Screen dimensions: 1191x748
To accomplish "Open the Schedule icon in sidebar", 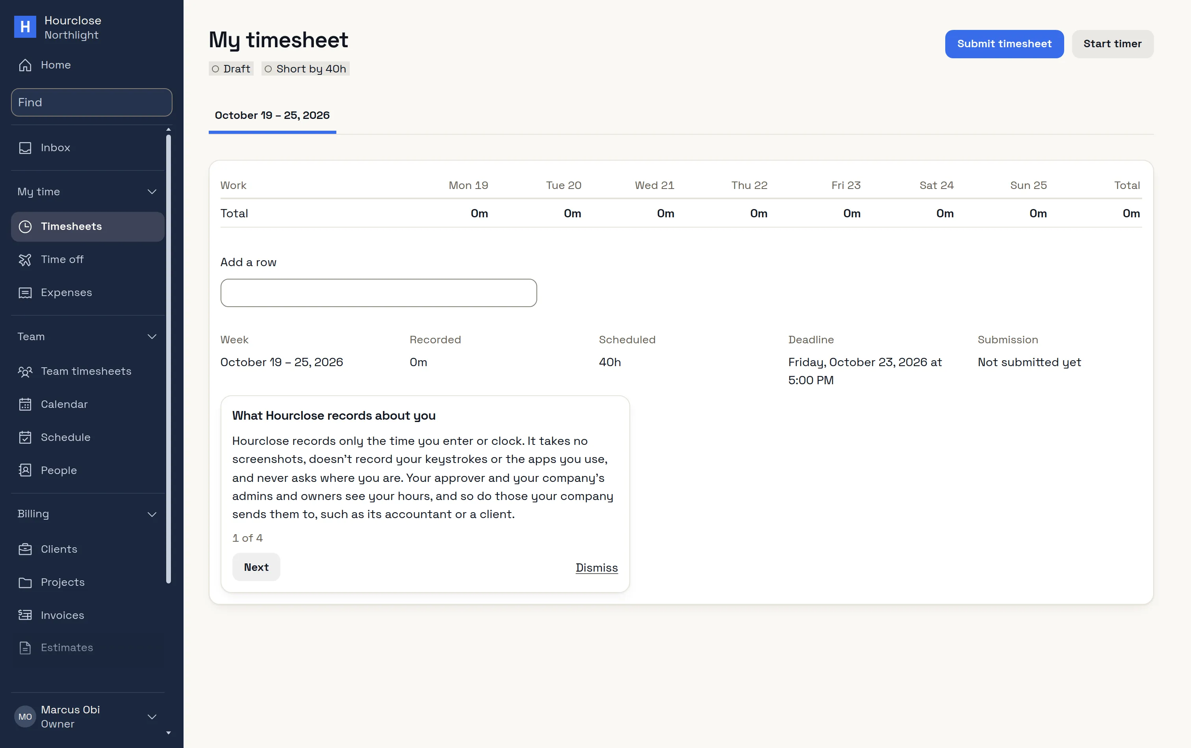I will [25, 437].
